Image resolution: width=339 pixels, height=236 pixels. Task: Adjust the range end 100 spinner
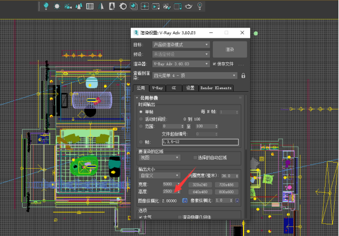(216, 126)
